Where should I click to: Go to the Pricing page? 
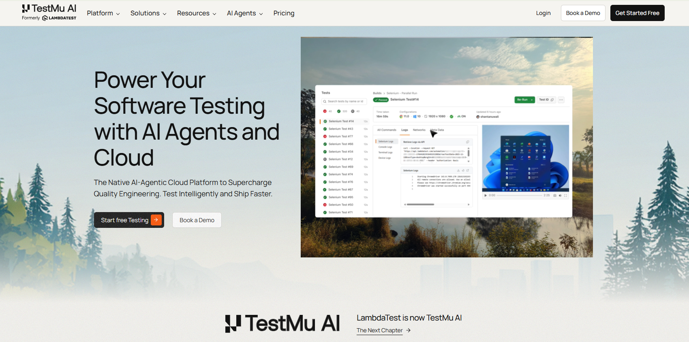(284, 13)
